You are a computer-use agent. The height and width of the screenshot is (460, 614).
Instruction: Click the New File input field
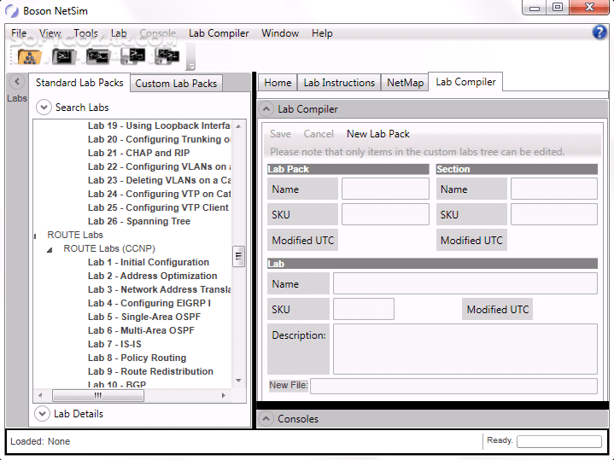453,386
